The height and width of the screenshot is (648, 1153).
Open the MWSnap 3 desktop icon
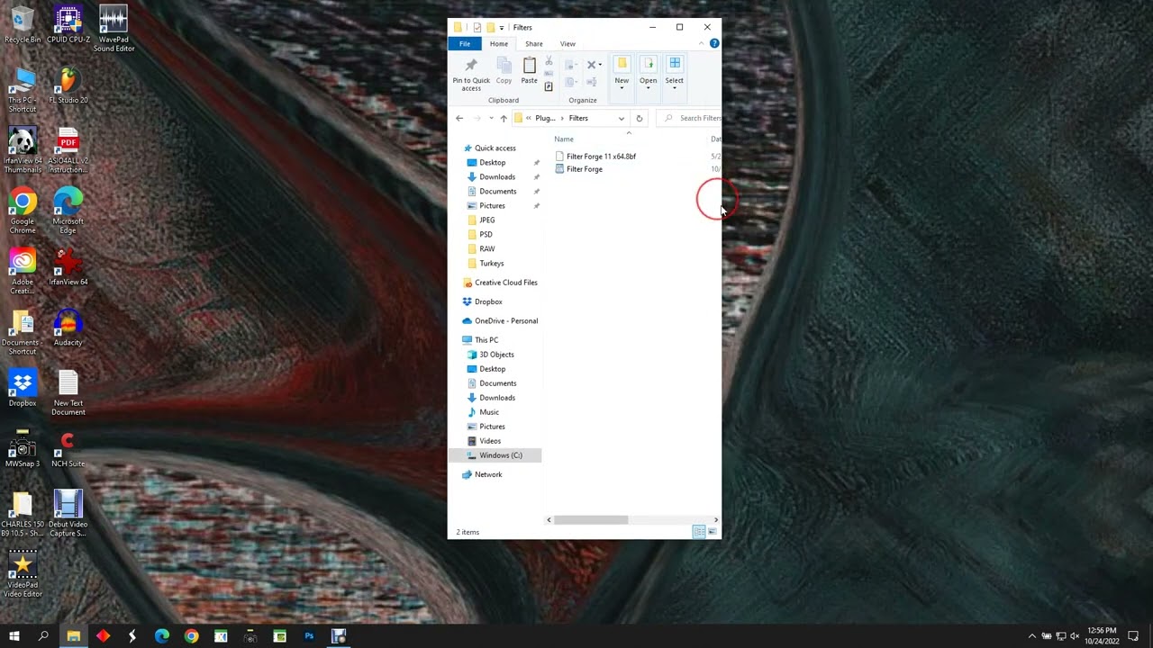23,448
